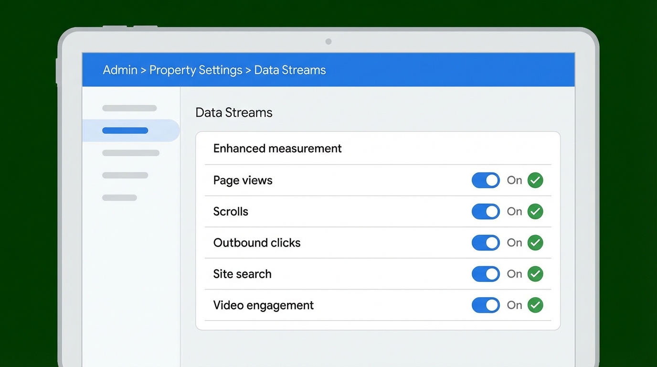Disable Video engagement toggle
The height and width of the screenshot is (367, 657).
[486, 305]
